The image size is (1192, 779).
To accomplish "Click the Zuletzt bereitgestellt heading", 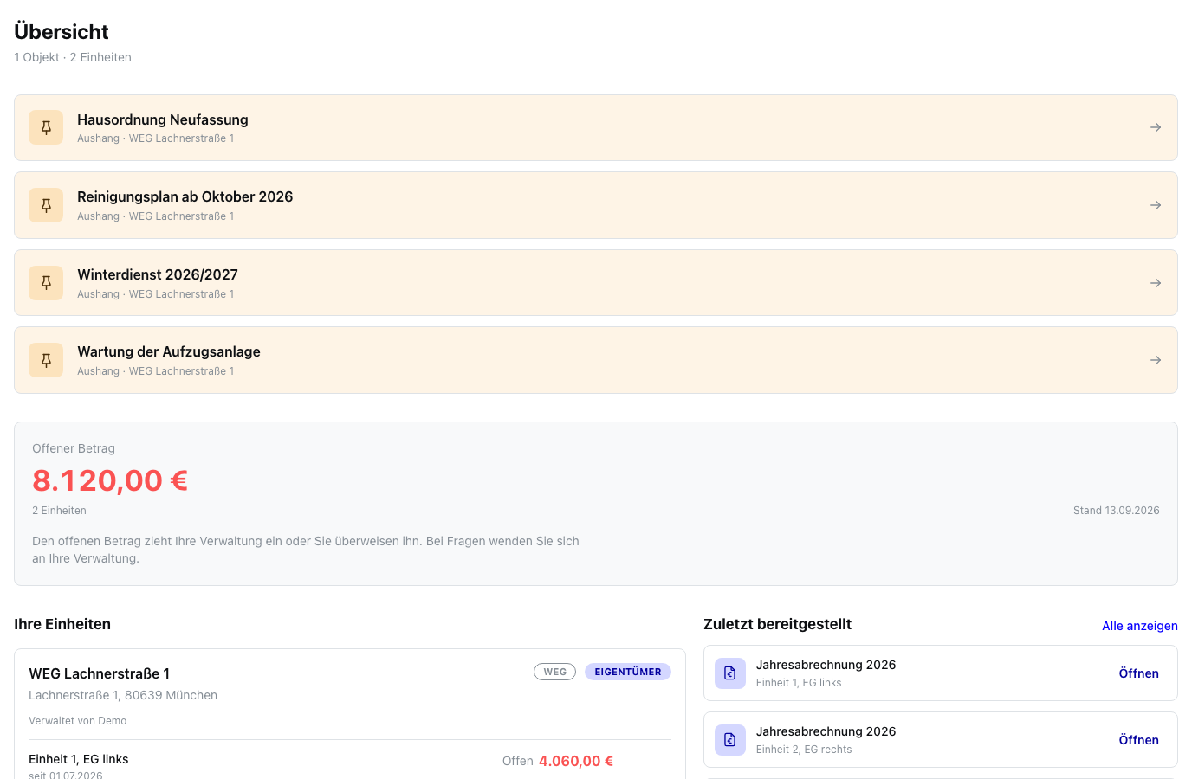I will point(777,624).
